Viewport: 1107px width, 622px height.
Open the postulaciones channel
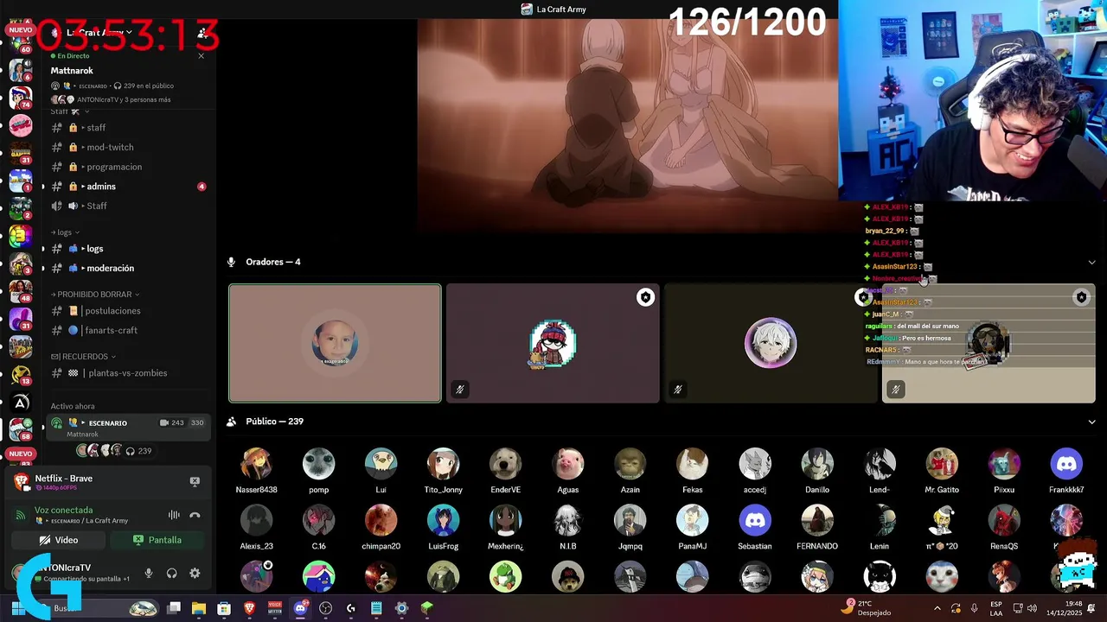click(128, 311)
